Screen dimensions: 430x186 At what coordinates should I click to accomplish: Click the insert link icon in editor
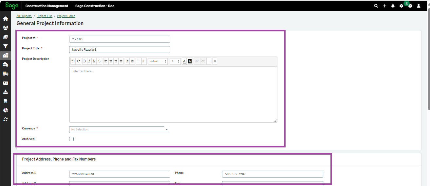coord(197,61)
